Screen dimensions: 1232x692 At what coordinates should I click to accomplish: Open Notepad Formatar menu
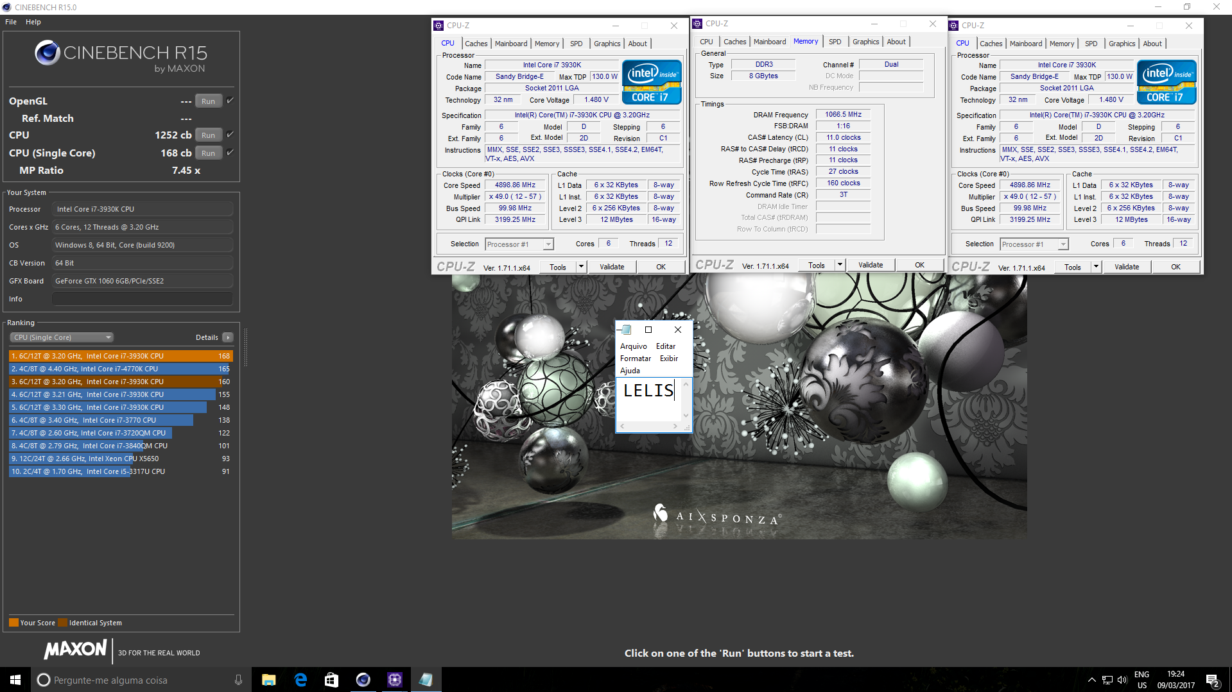[x=636, y=359]
